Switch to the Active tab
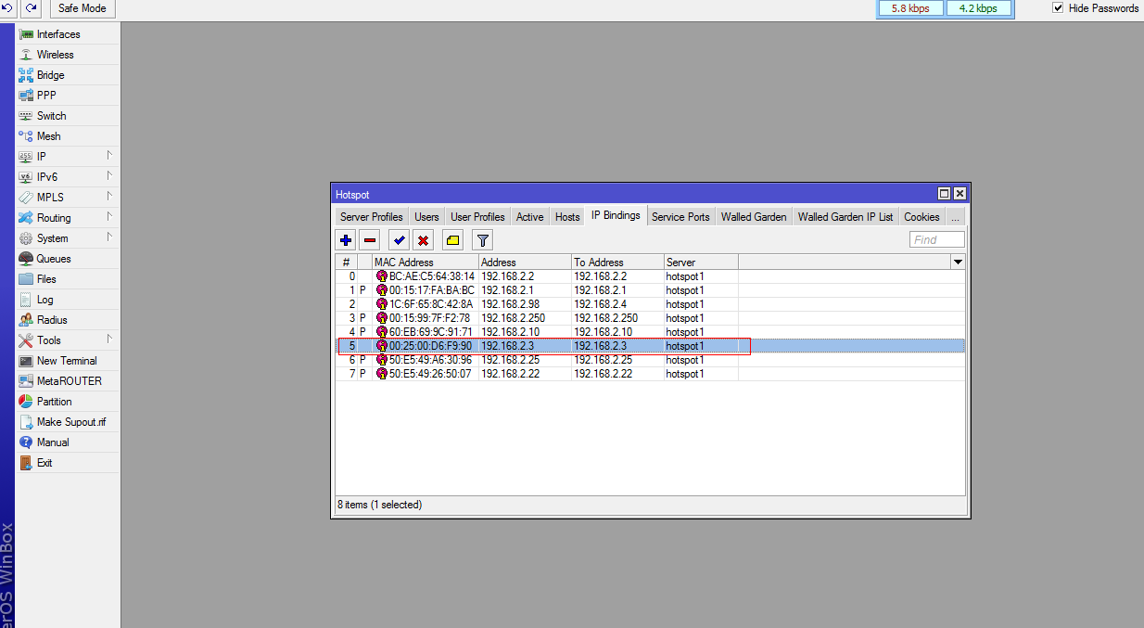The height and width of the screenshot is (628, 1144). tap(530, 217)
